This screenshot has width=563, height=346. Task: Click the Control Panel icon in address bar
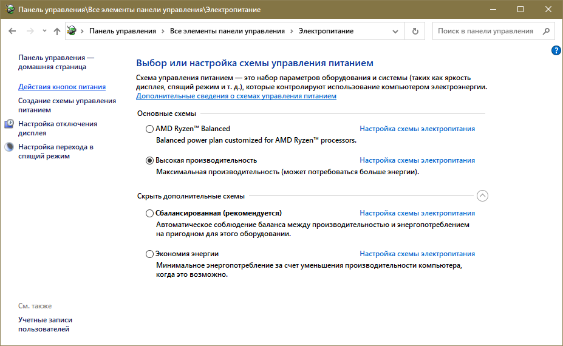coord(72,31)
